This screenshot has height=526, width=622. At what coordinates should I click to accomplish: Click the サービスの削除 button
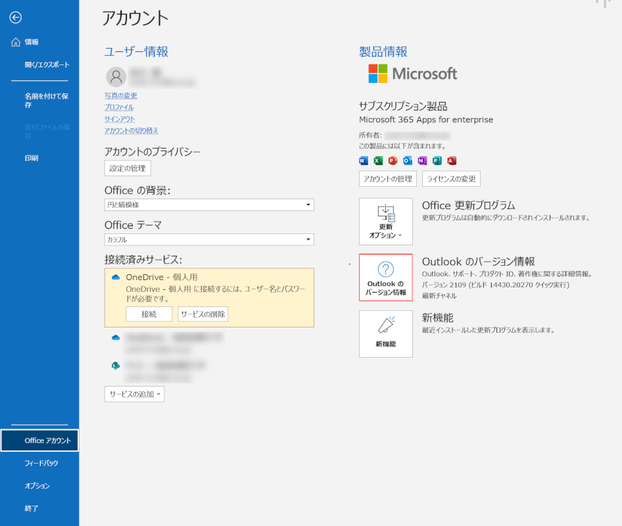click(203, 314)
